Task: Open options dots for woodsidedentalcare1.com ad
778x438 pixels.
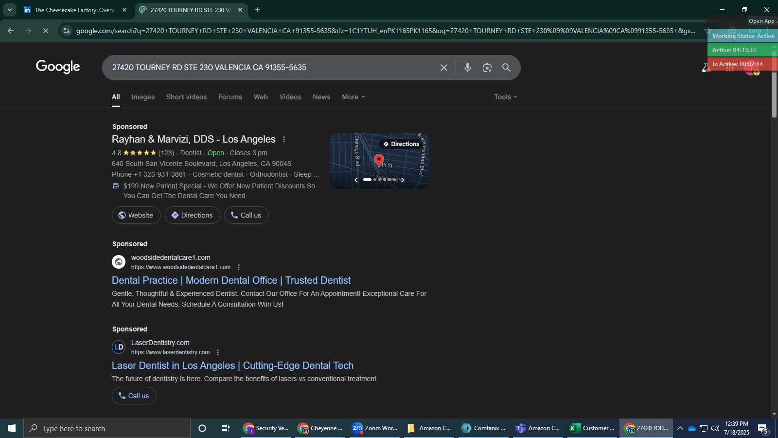Action: point(239,267)
